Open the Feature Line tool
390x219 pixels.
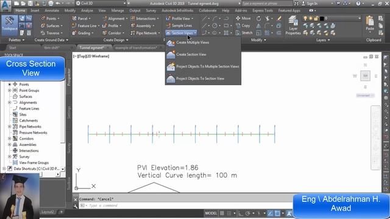click(85, 26)
